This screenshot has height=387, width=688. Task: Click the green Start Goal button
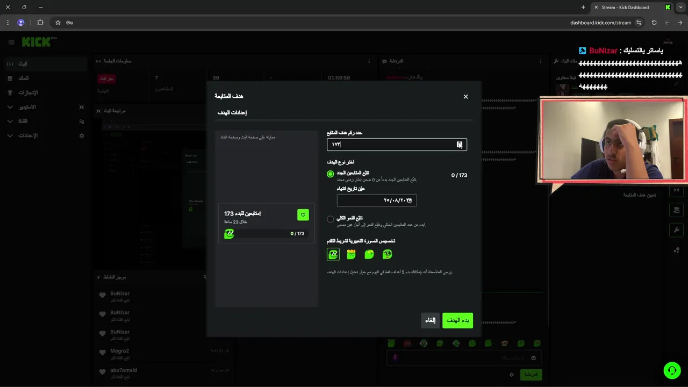457,320
